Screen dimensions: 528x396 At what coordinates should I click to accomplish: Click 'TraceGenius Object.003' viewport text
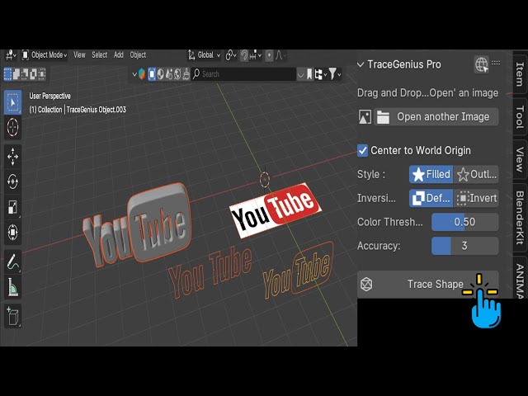point(97,110)
